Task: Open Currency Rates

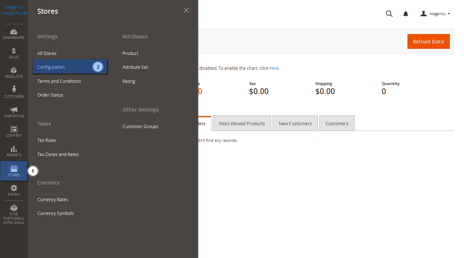Action: pyautogui.click(x=53, y=199)
